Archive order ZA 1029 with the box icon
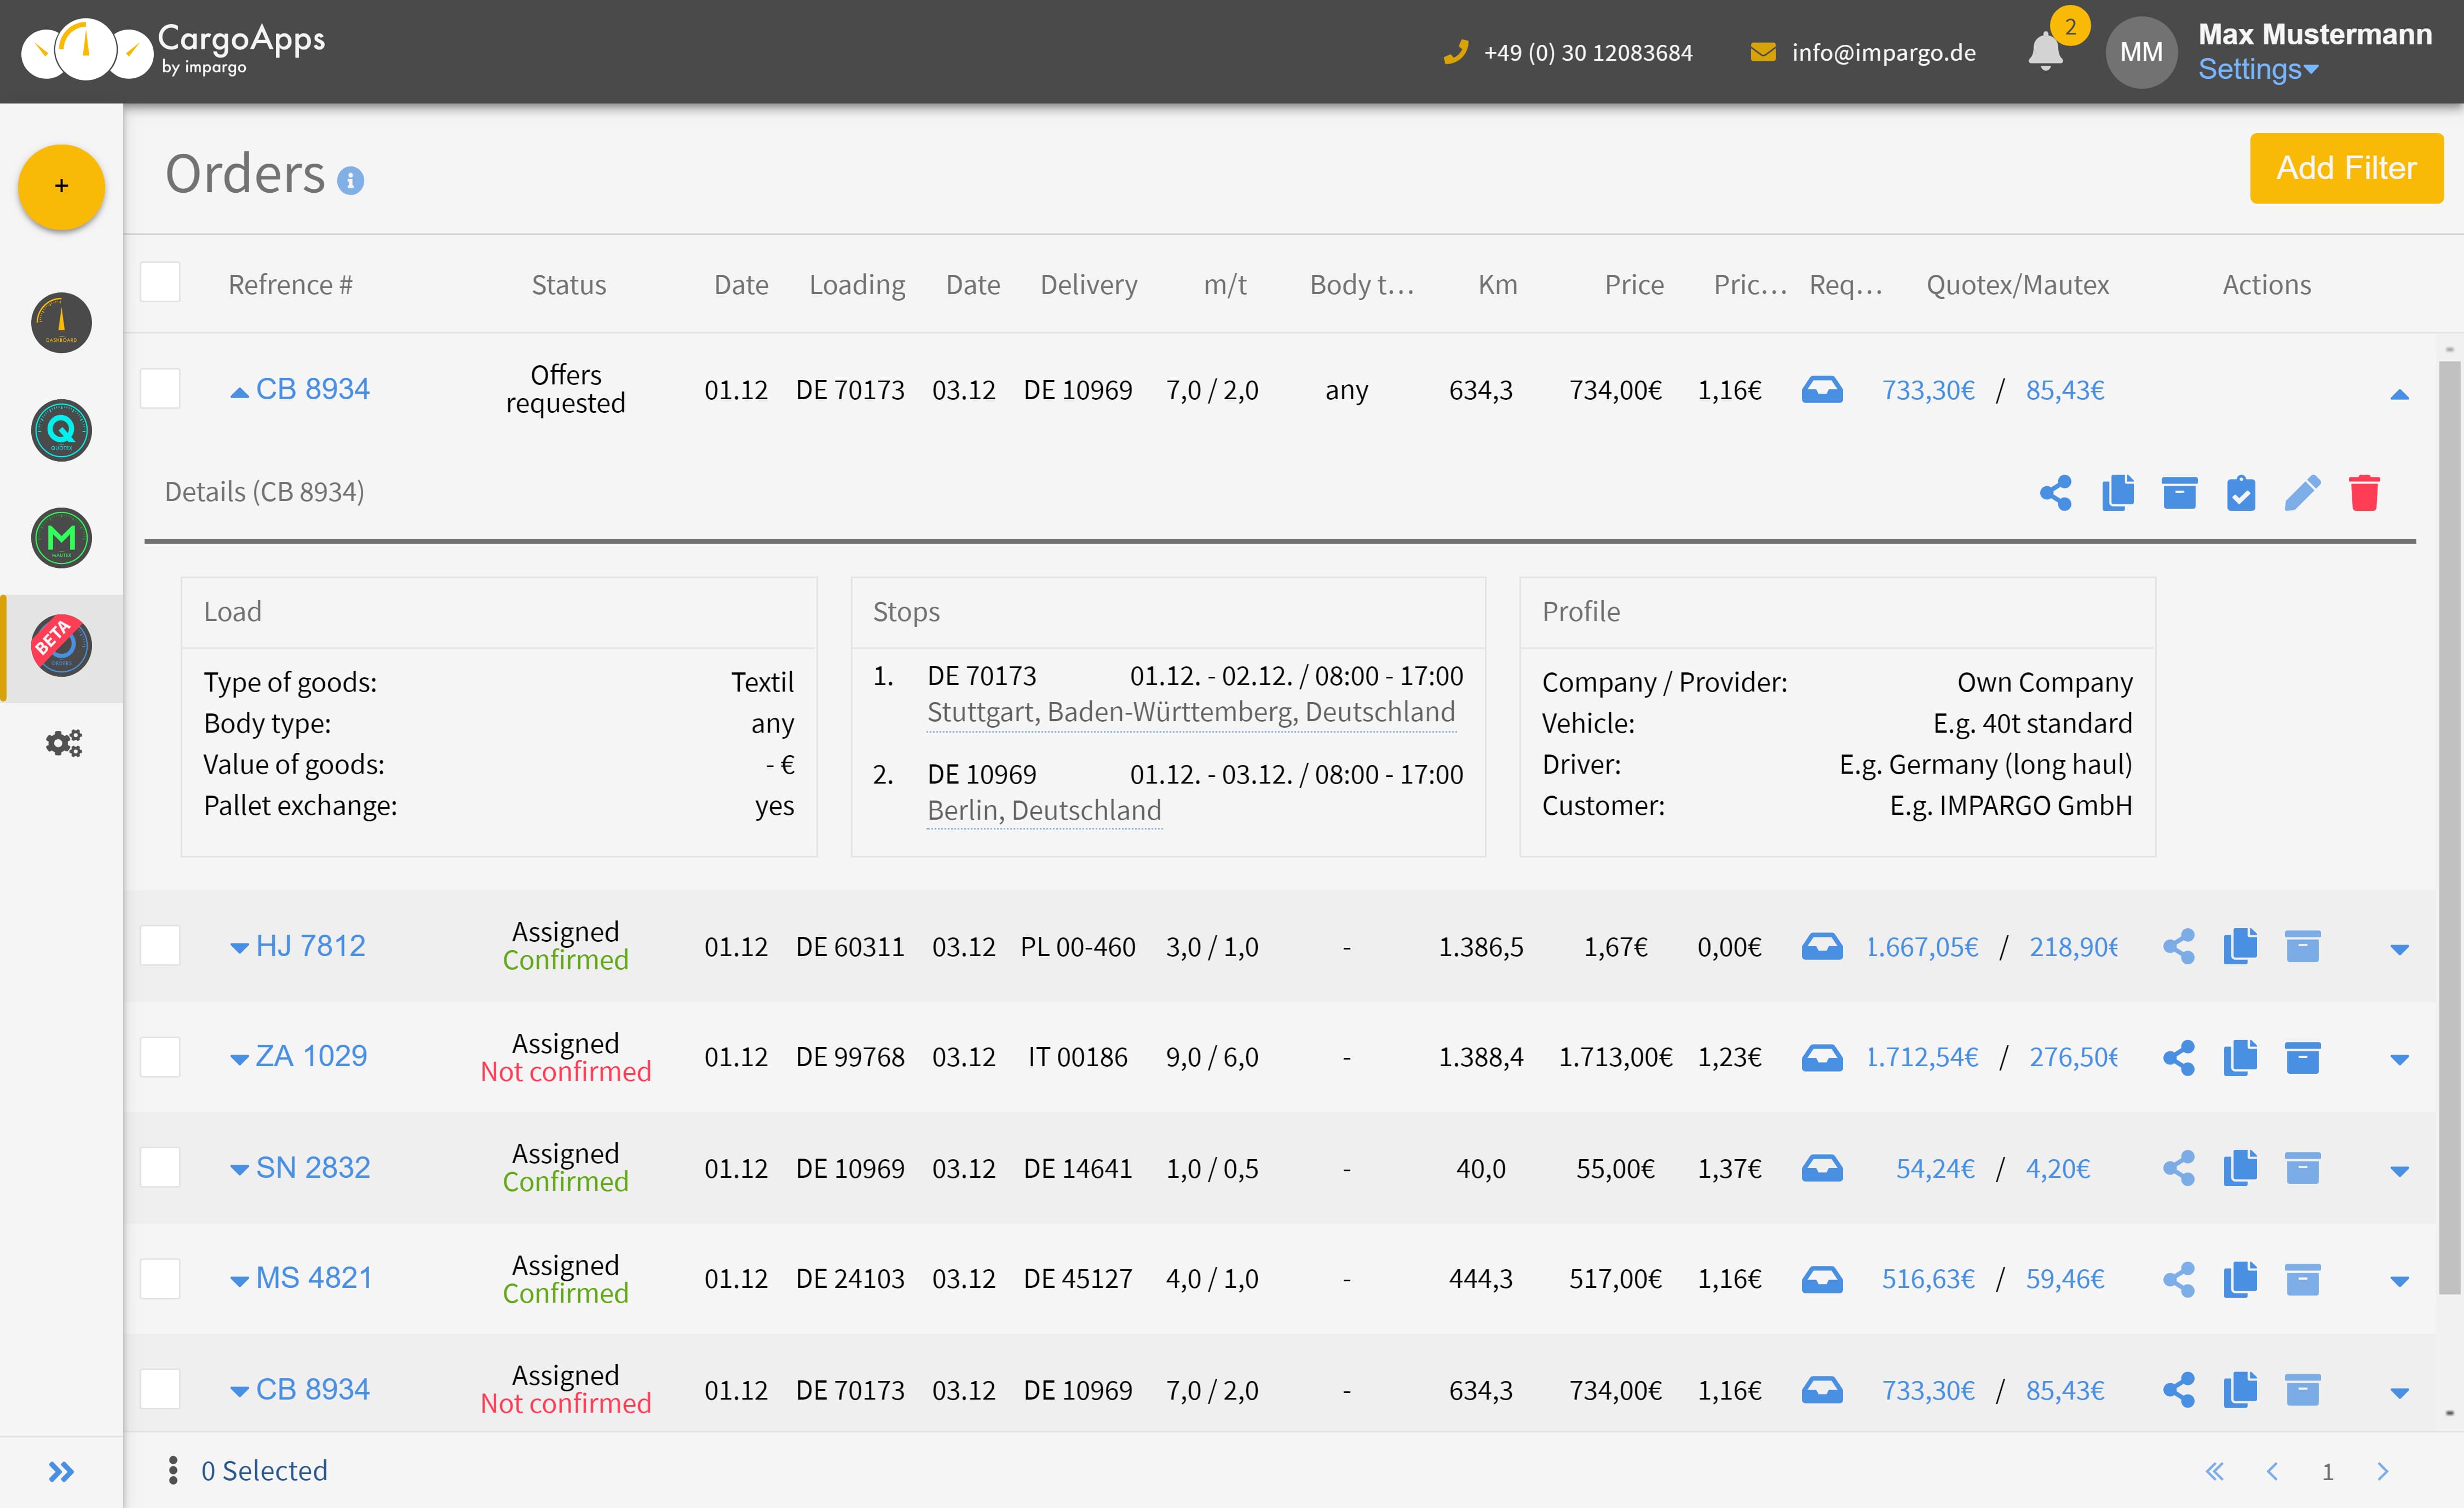Viewport: 2464px width, 1508px height. [x=2303, y=1056]
